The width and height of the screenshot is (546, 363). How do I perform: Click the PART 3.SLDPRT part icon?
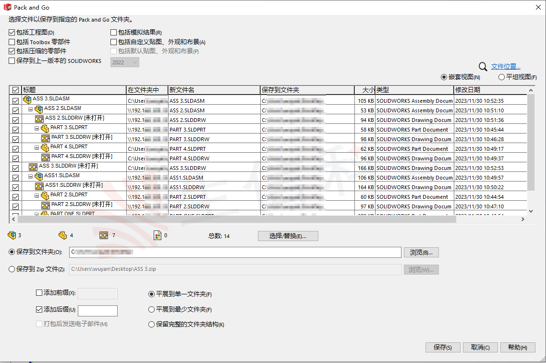45,129
